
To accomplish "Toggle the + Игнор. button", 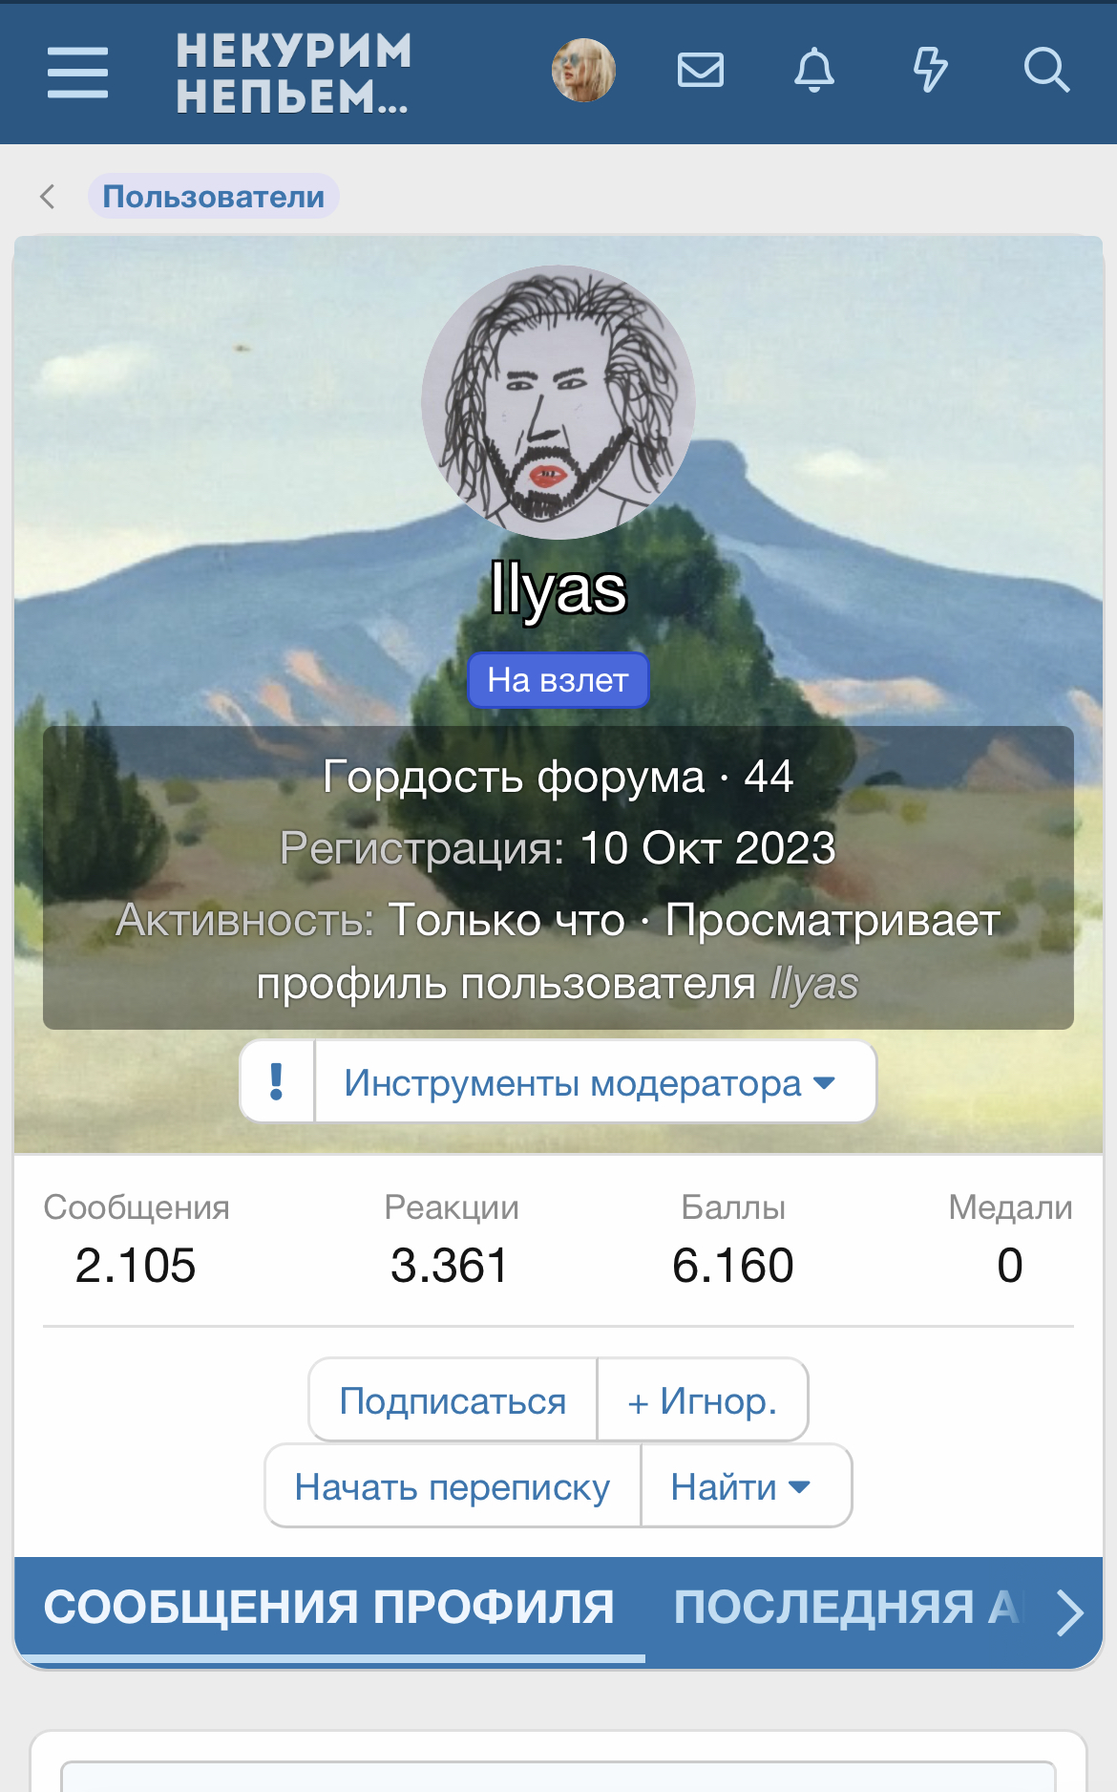I will (x=703, y=1400).
